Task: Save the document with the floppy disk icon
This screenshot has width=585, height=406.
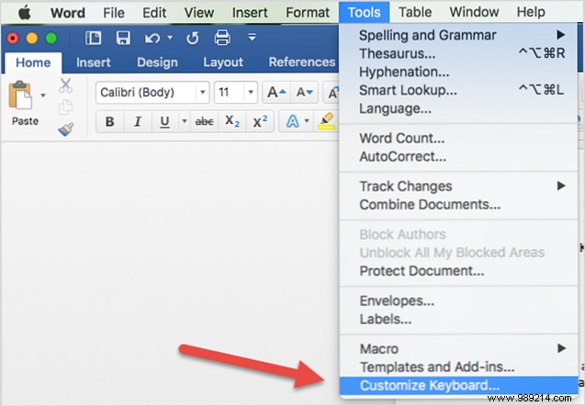Action: (x=123, y=38)
